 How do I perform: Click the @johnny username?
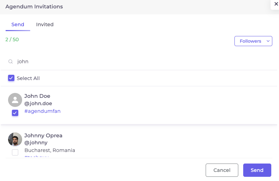pos(36,143)
